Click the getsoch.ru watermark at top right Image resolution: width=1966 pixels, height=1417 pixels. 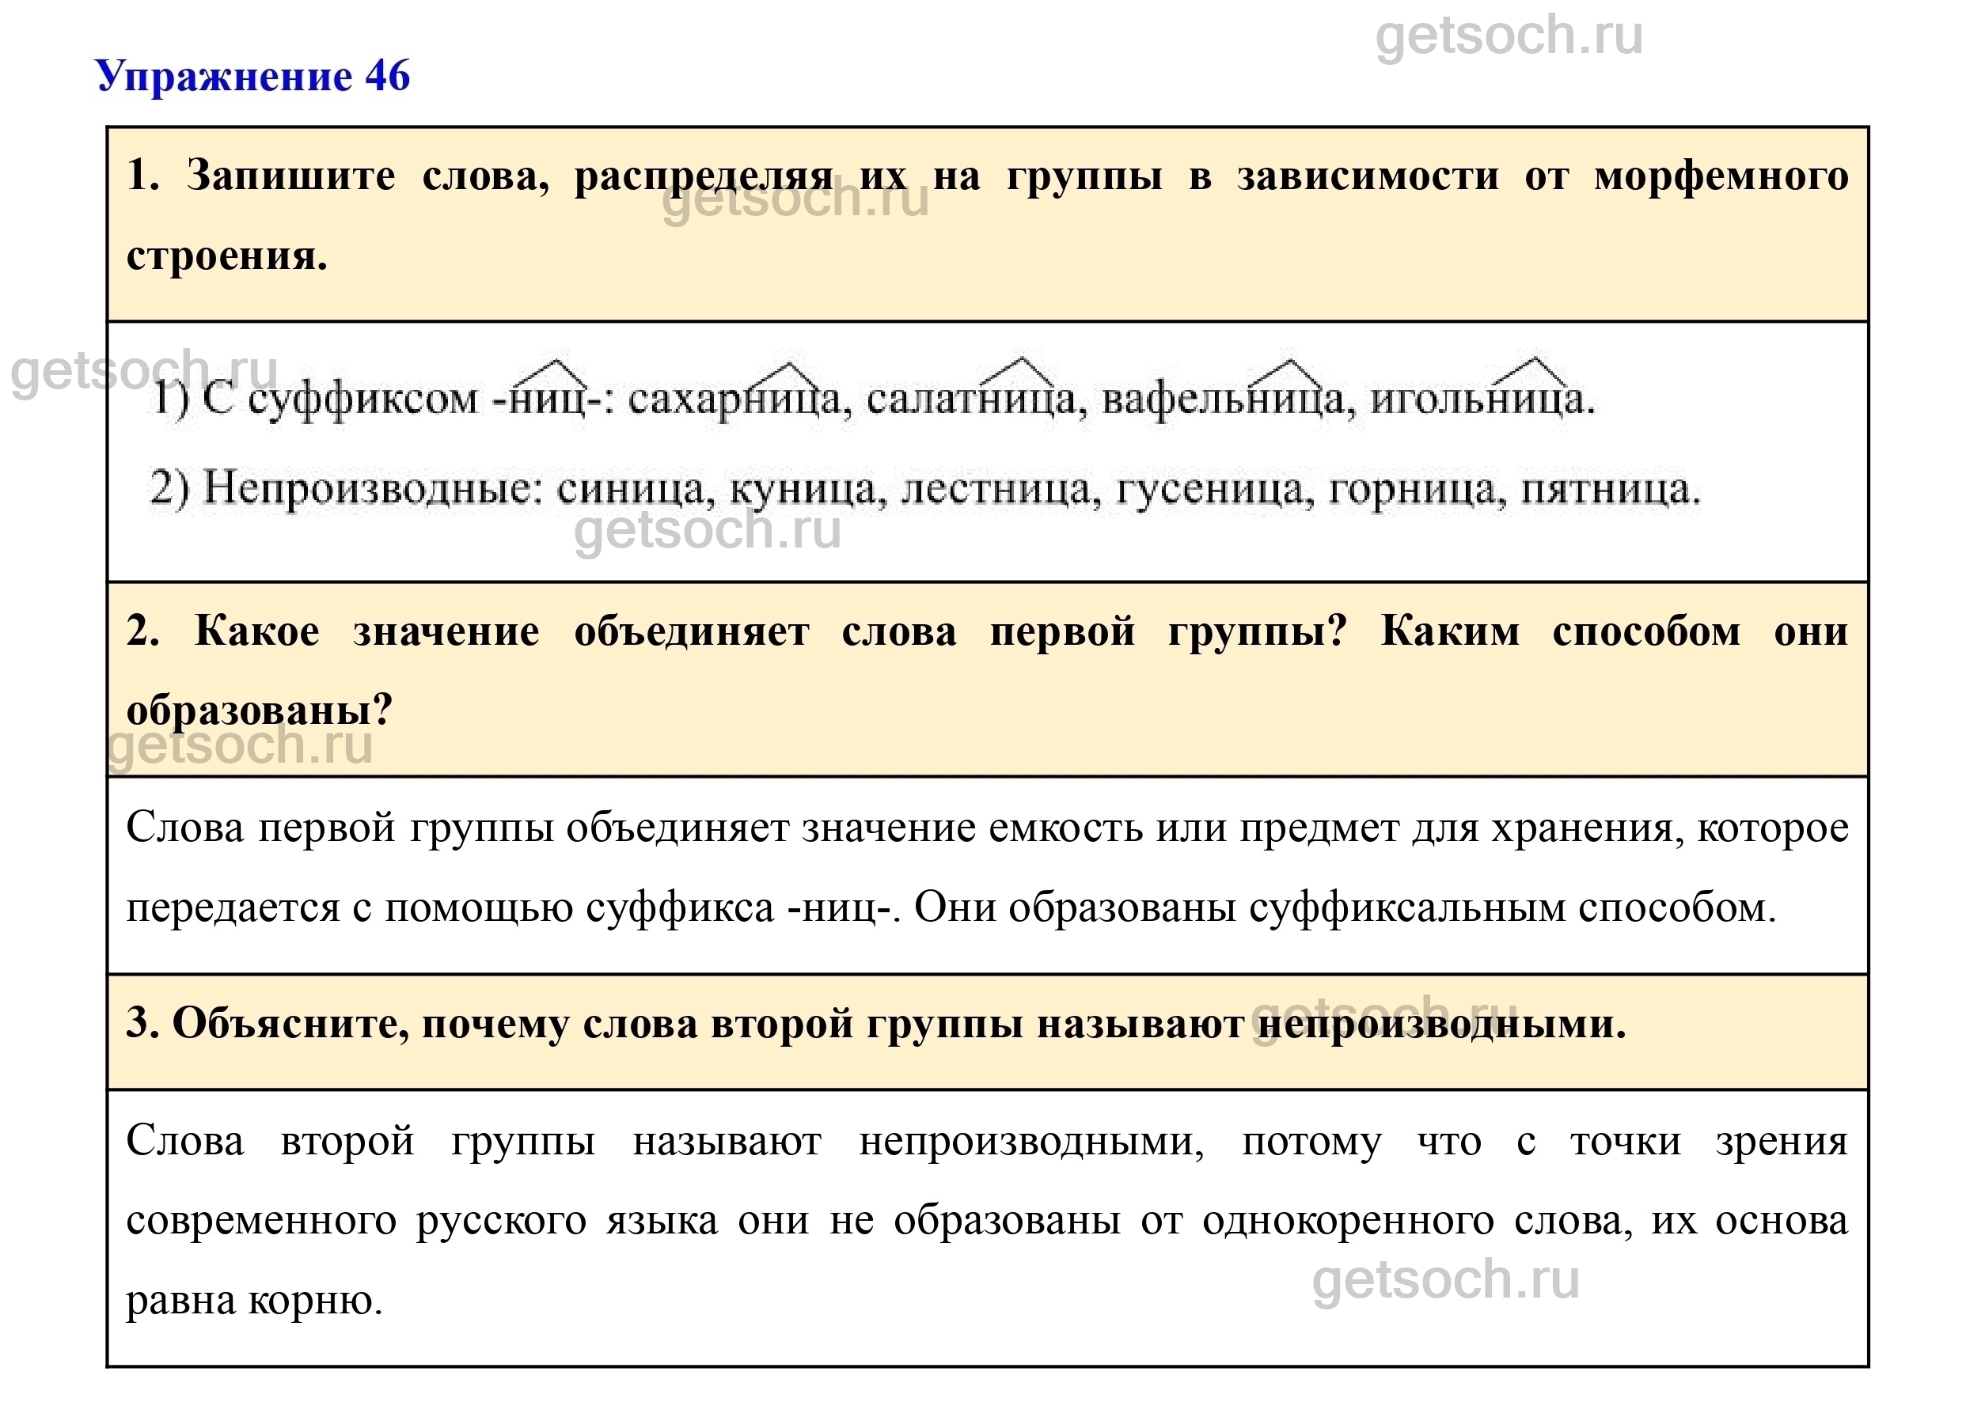coord(1509,36)
